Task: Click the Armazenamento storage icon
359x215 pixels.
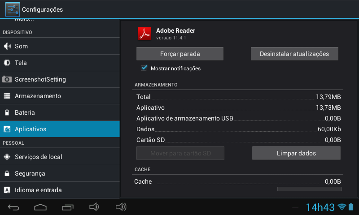Action: 7,96
